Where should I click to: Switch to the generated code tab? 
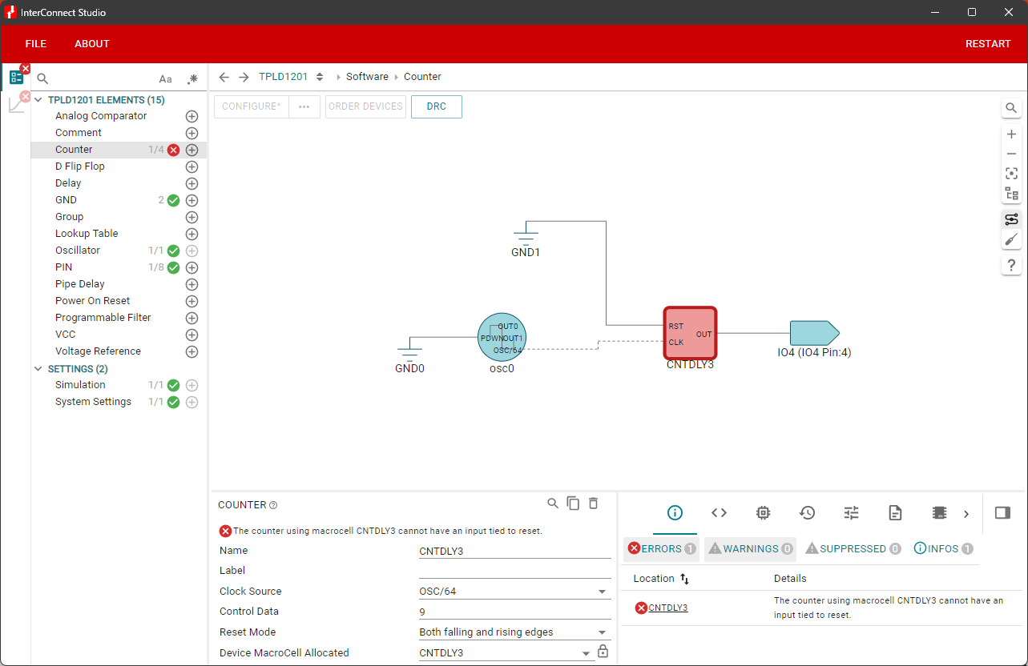coord(719,513)
